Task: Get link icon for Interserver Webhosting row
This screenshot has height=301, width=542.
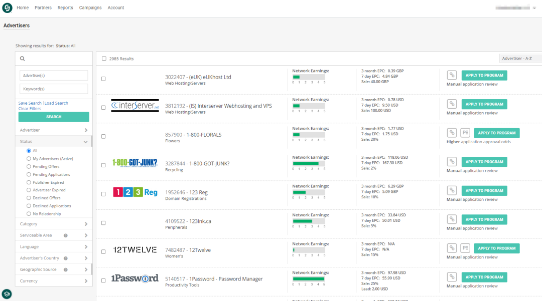Action: [x=452, y=104]
